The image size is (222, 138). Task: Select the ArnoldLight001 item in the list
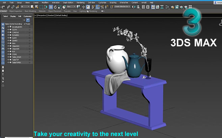point(17,27)
